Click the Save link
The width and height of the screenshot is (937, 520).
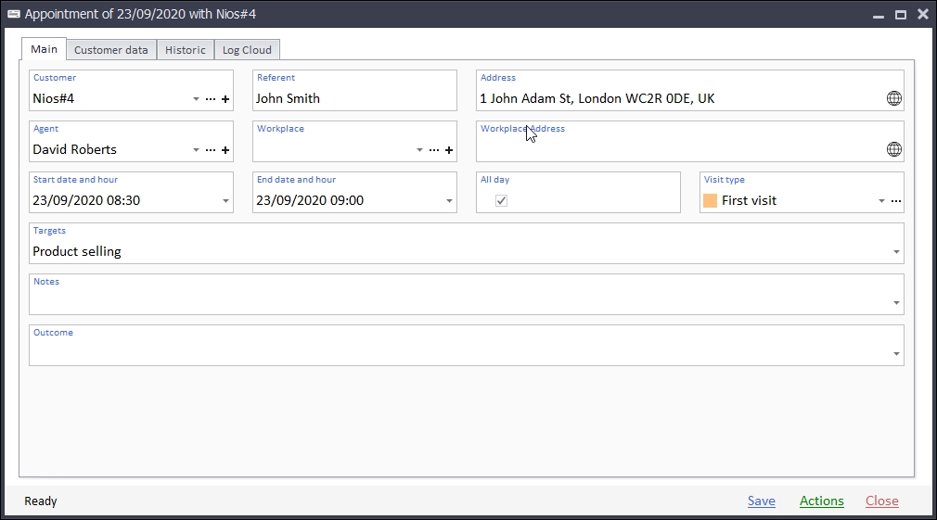pyautogui.click(x=761, y=501)
